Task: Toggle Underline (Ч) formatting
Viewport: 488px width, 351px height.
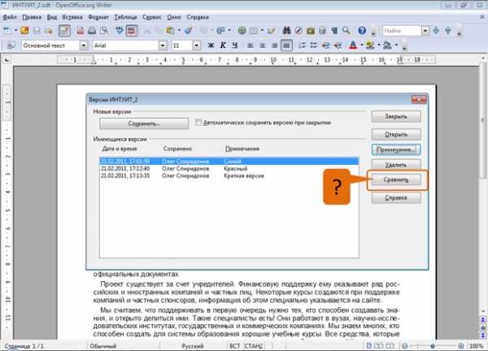Action: coord(235,45)
